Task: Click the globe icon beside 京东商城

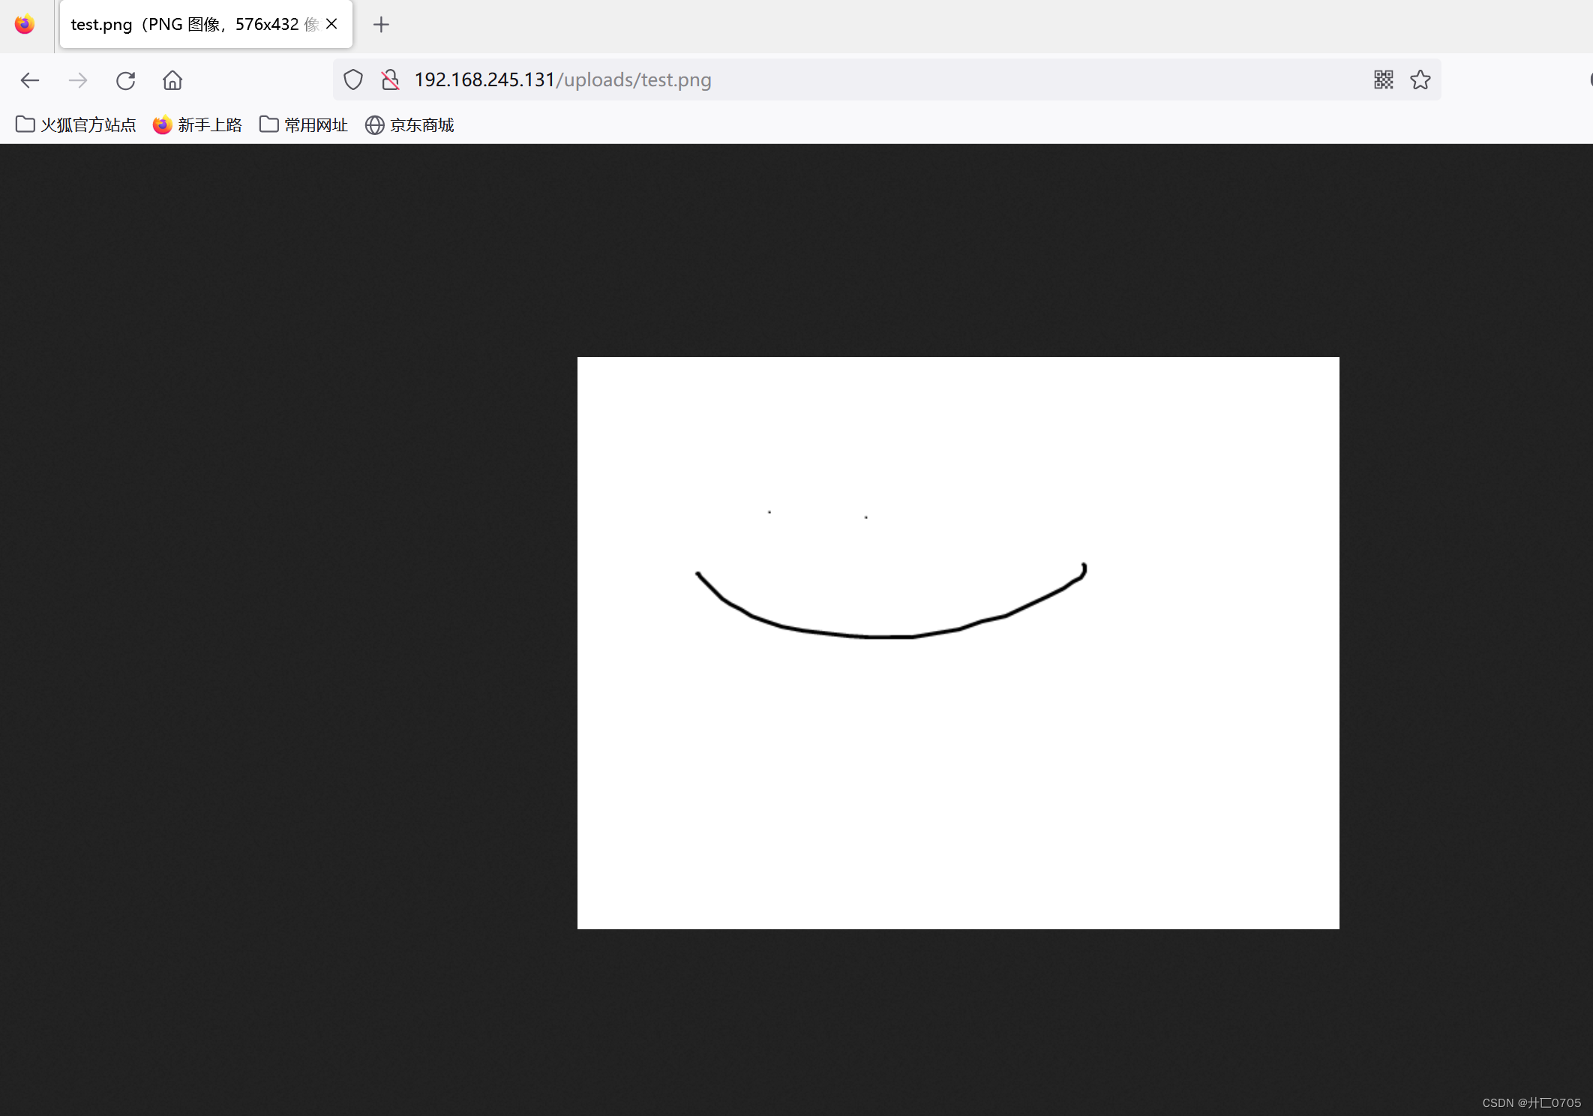Action: click(373, 125)
